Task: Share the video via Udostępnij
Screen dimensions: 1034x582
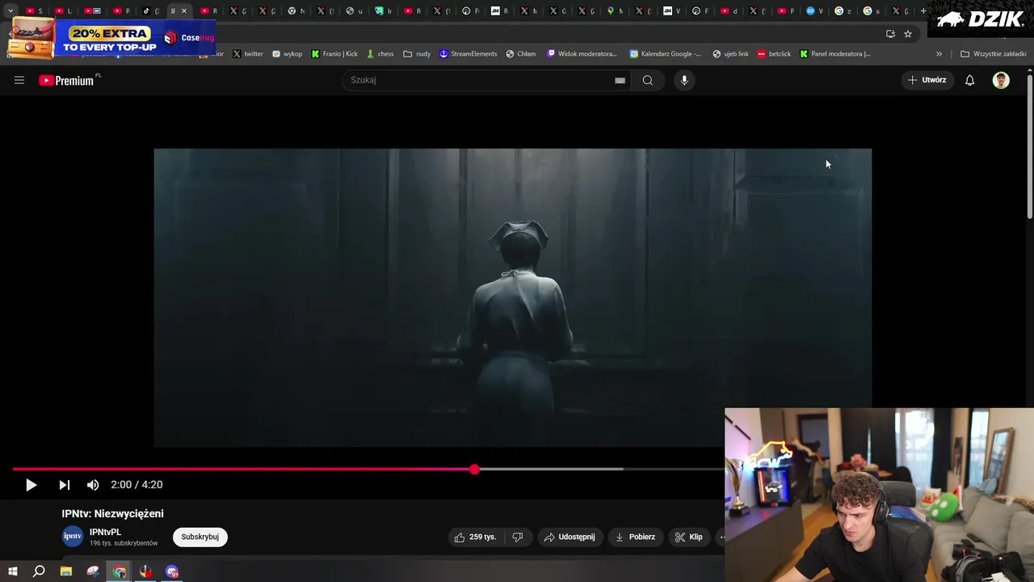Action: click(570, 537)
